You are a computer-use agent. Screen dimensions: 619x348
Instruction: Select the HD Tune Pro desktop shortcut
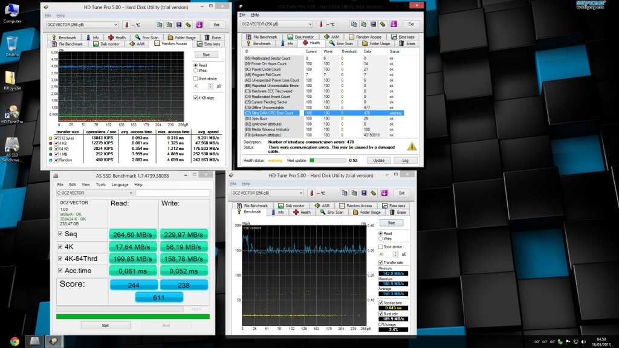(12, 114)
